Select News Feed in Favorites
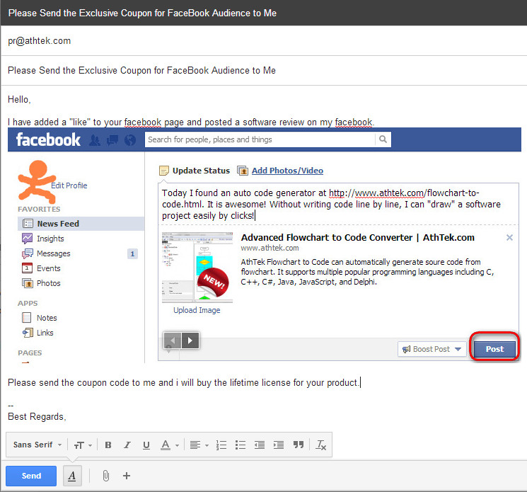 (81, 224)
